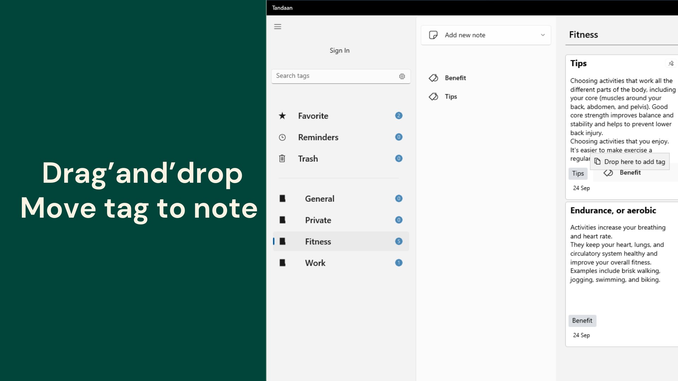The width and height of the screenshot is (678, 381).
Task: Open the Work notebook
Action: coord(315,263)
